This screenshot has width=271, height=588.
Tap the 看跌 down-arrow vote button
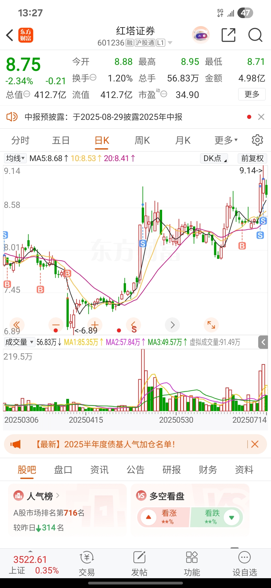[232, 517]
